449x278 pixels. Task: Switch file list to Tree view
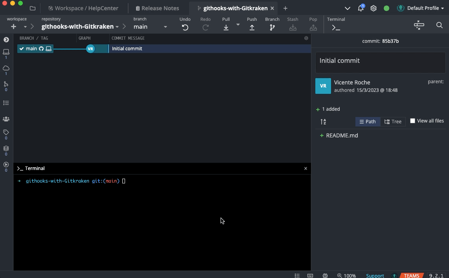(393, 122)
